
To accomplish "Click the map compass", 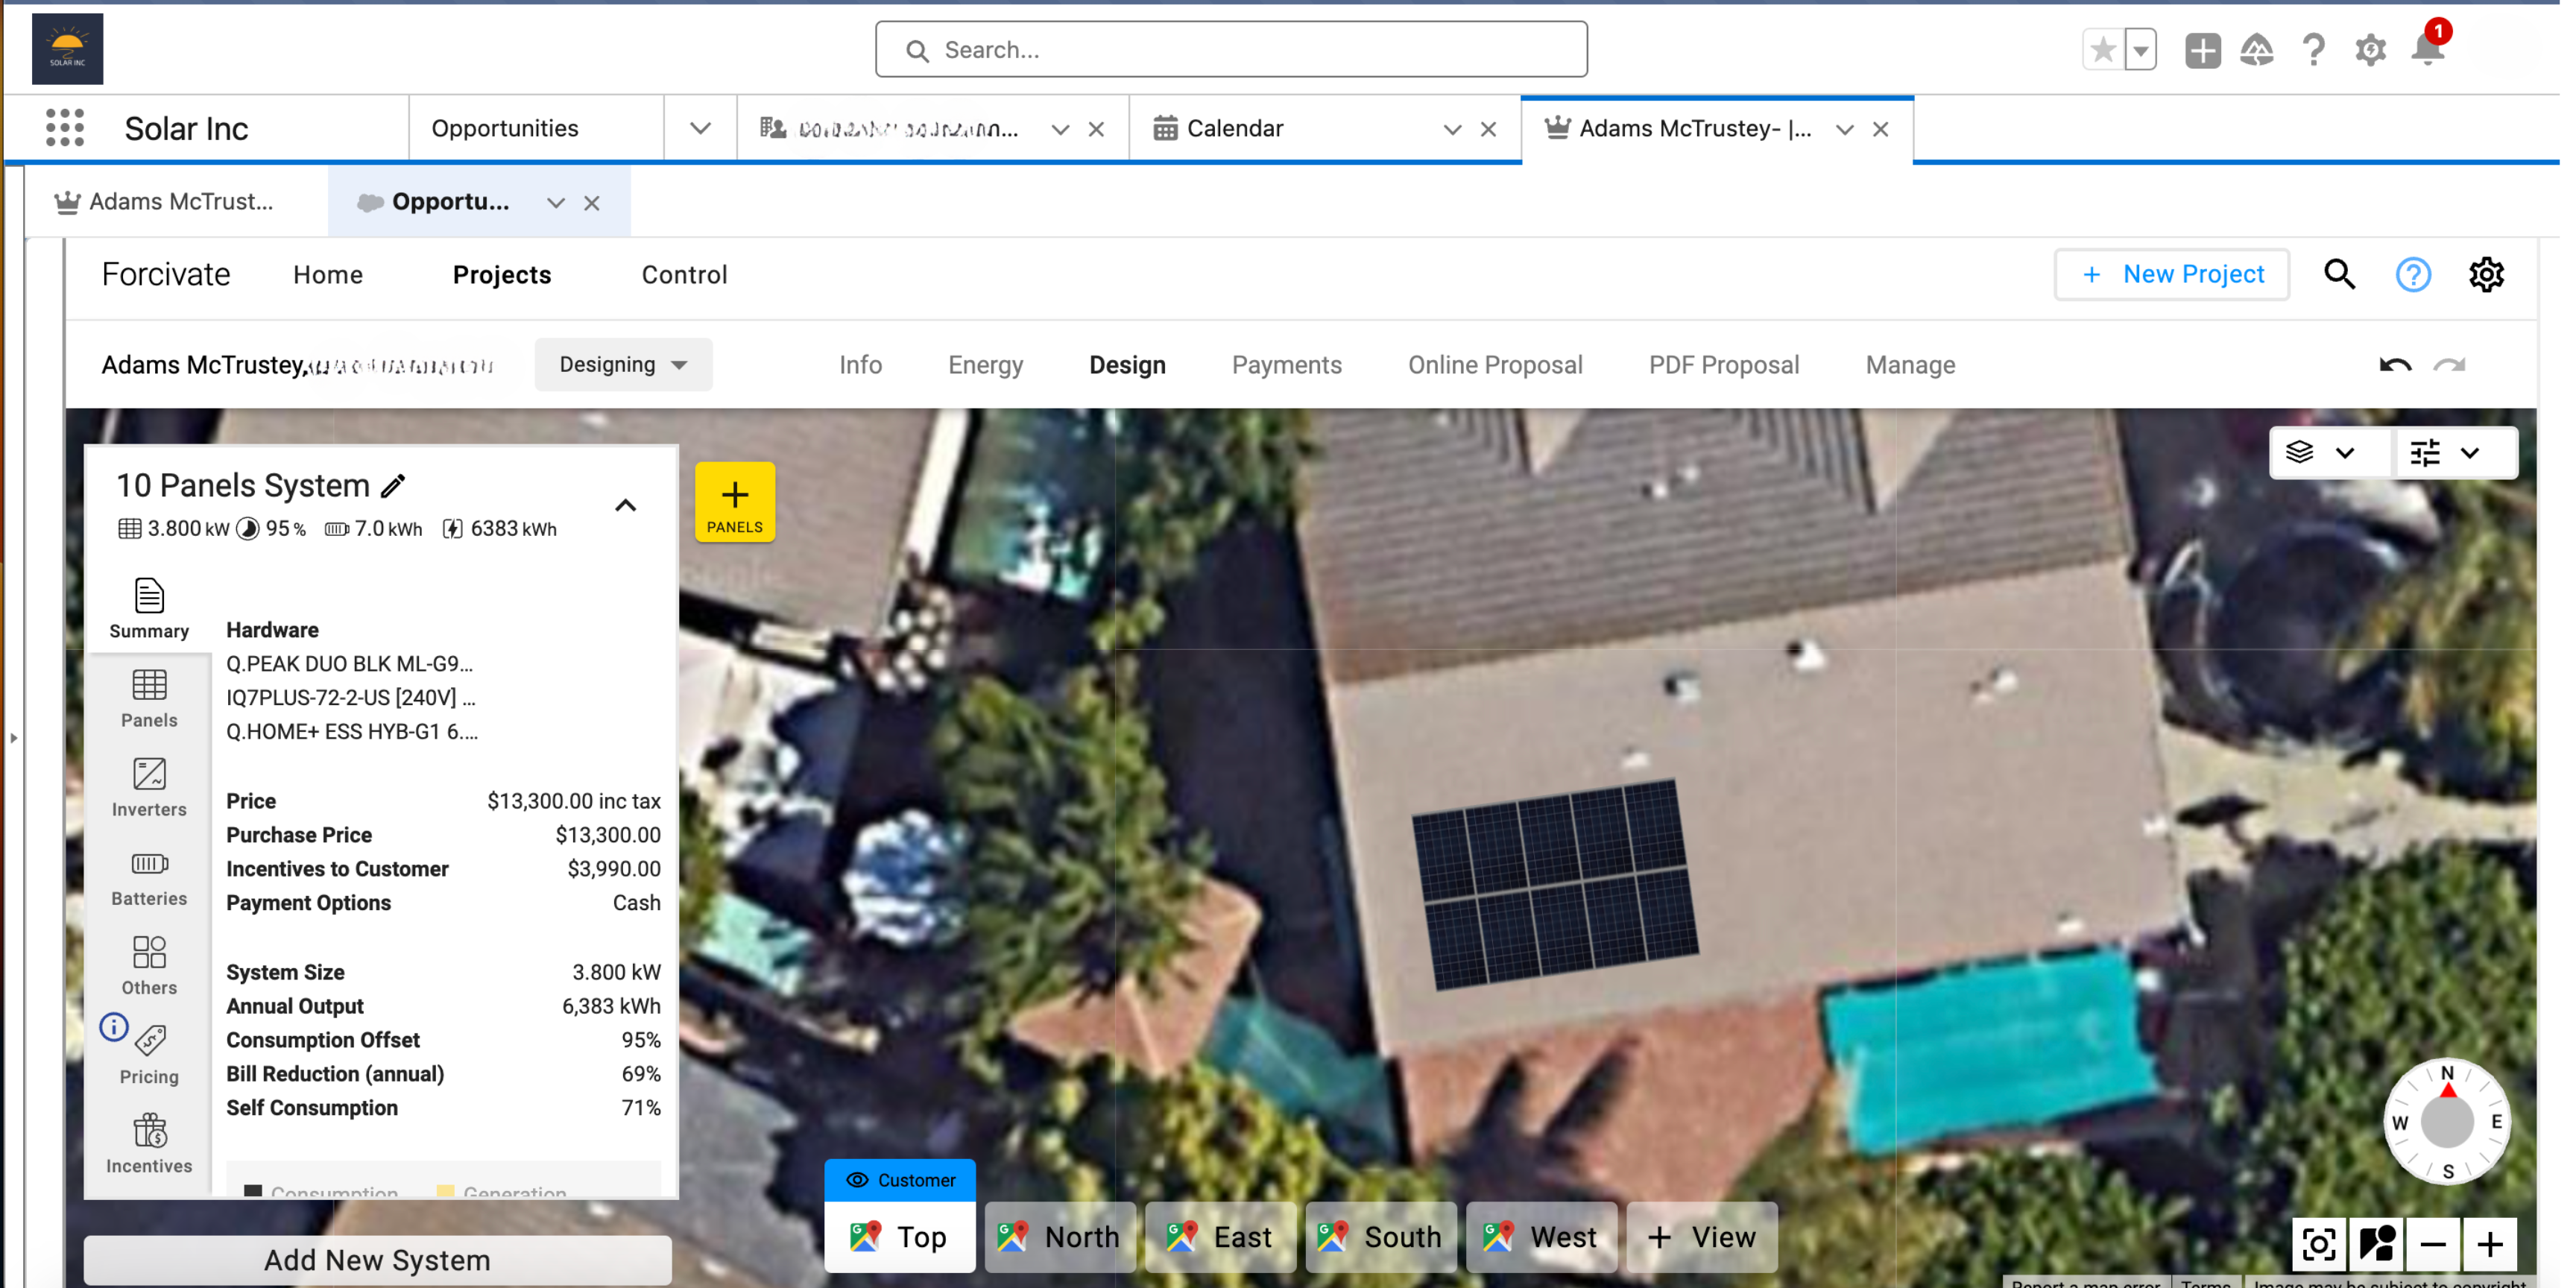I will point(2447,1122).
